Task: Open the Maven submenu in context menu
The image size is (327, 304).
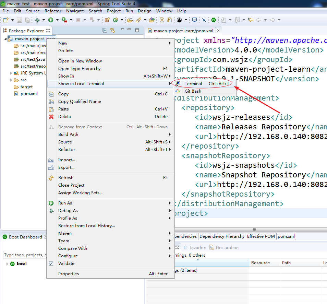Action: click(111, 233)
